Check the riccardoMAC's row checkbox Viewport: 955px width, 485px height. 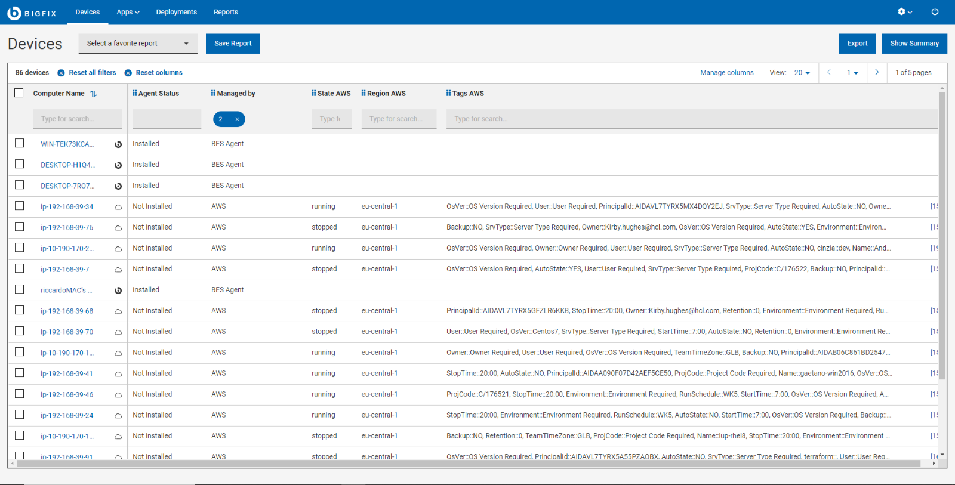coord(19,289)
